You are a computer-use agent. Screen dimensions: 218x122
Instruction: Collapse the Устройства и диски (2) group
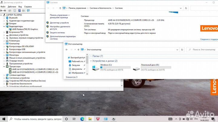91,61
